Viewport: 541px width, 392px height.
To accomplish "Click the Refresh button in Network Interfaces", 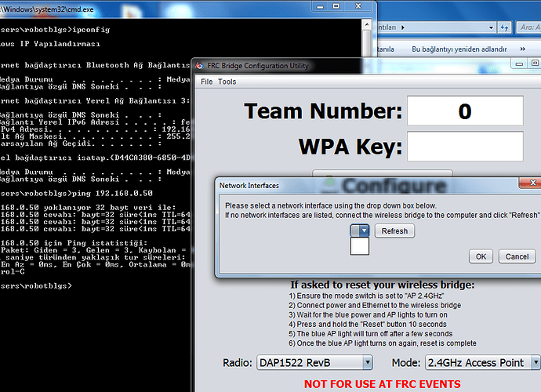I will click(x=394, y=230).
